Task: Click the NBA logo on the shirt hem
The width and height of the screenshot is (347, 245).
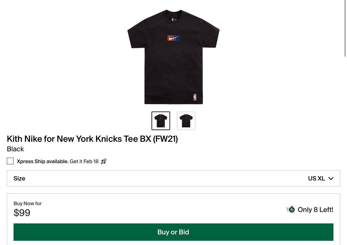Action: pyautogui.click(x=195, y=97)
